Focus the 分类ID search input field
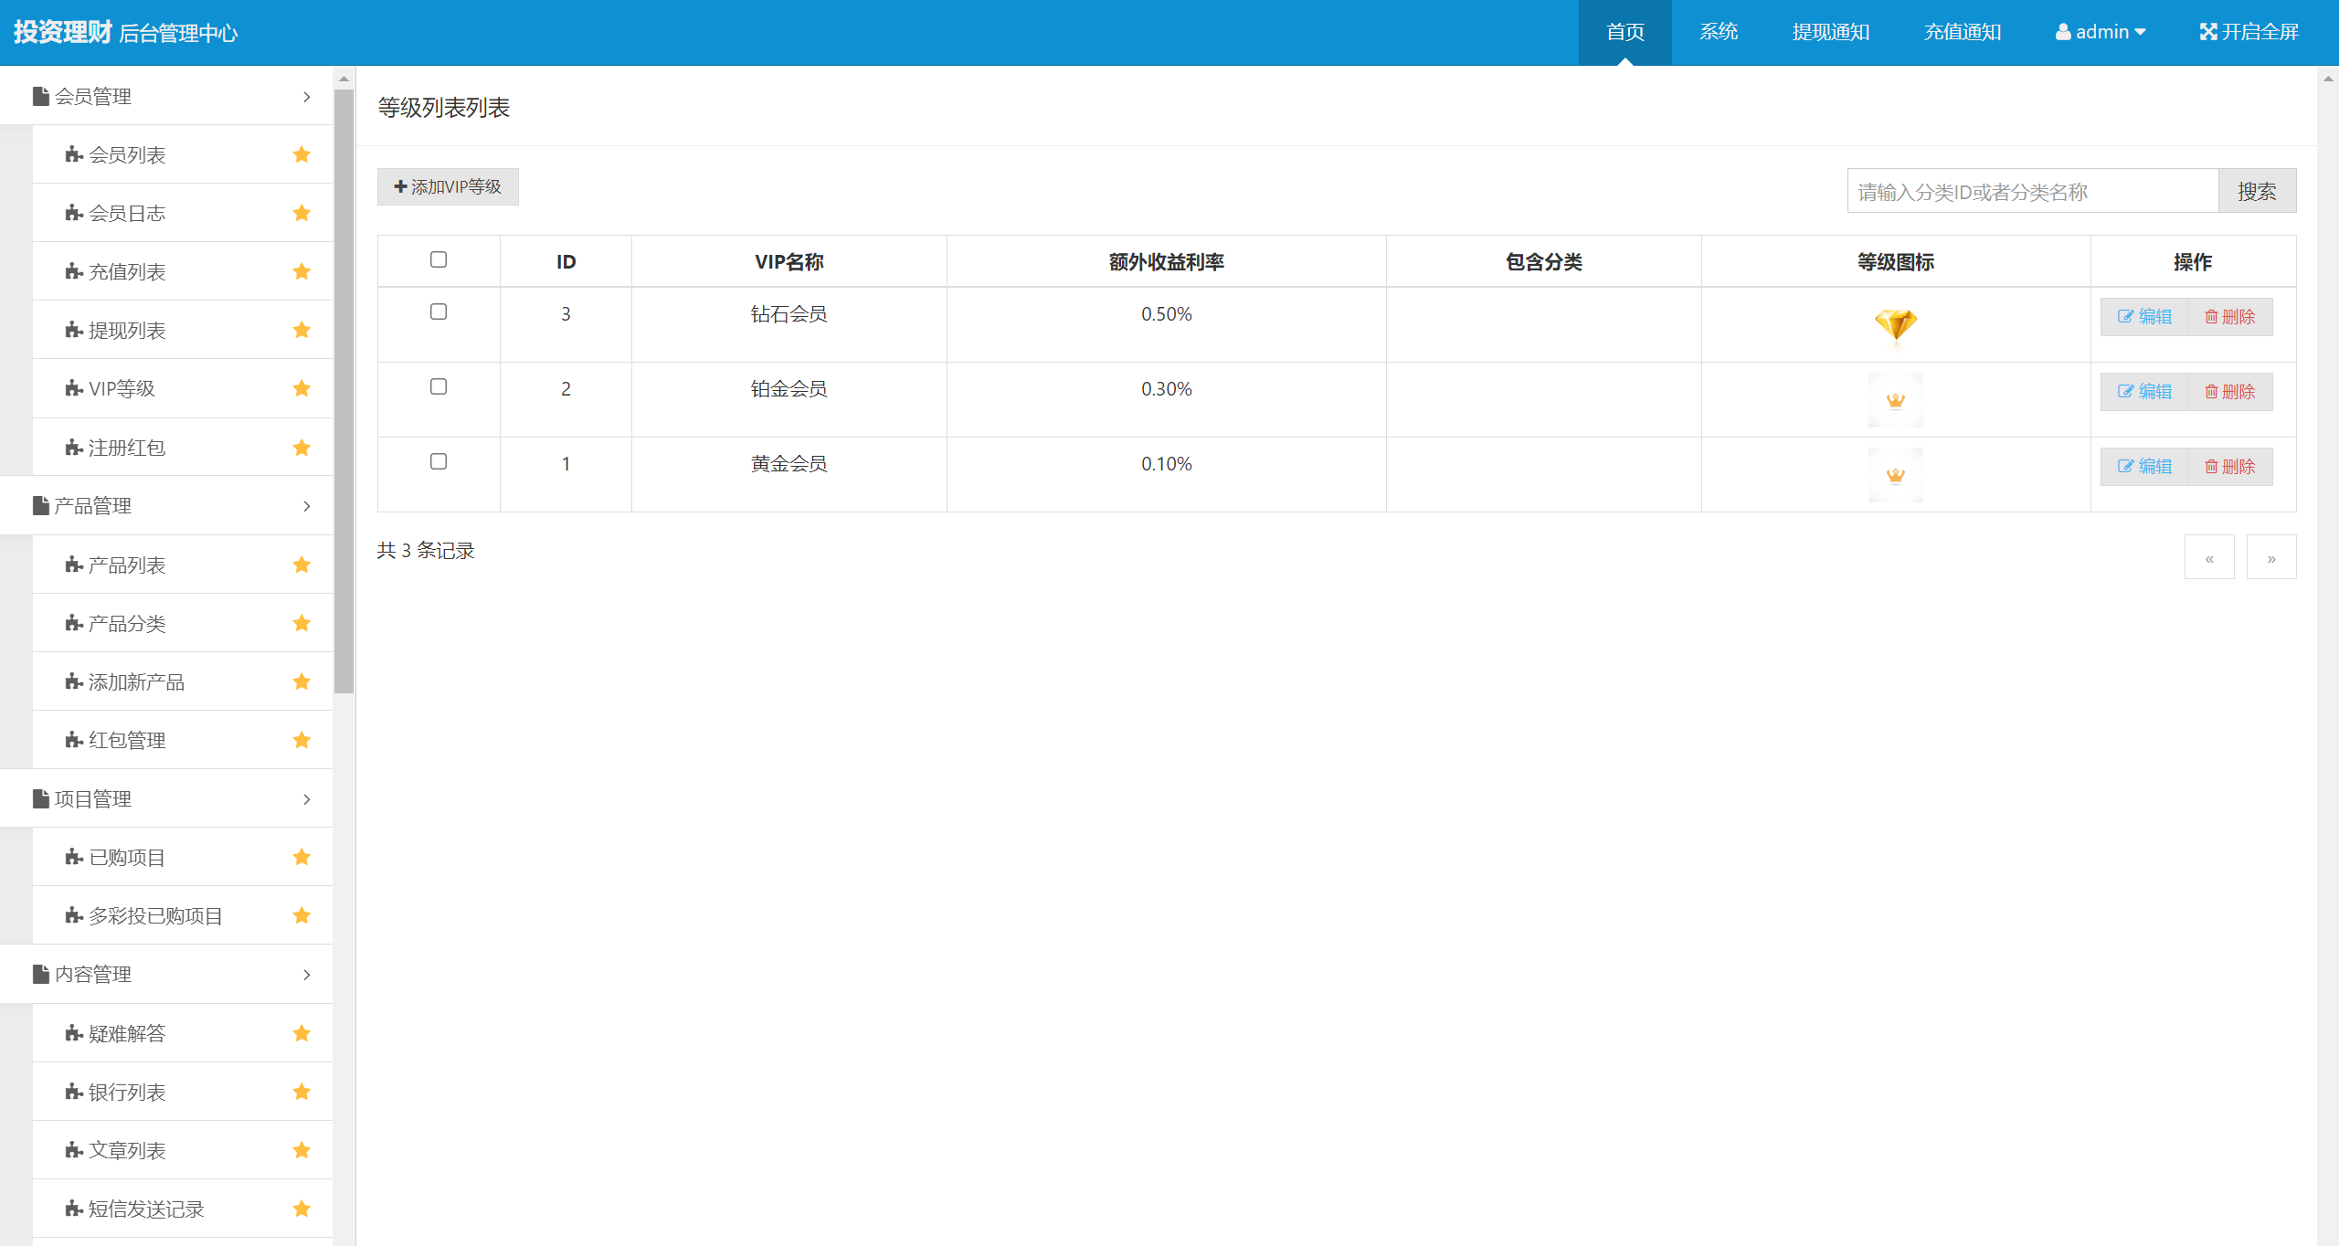 point(2032,192)
